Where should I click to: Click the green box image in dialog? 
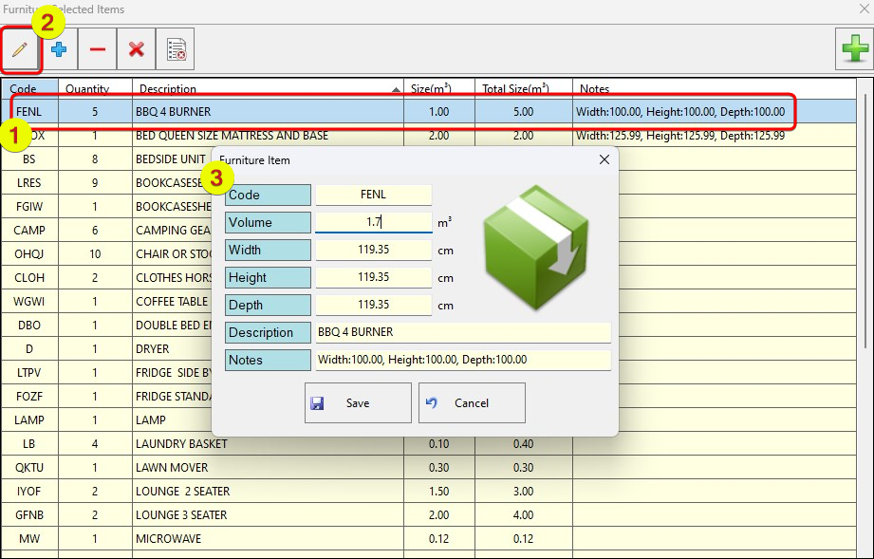536,247
